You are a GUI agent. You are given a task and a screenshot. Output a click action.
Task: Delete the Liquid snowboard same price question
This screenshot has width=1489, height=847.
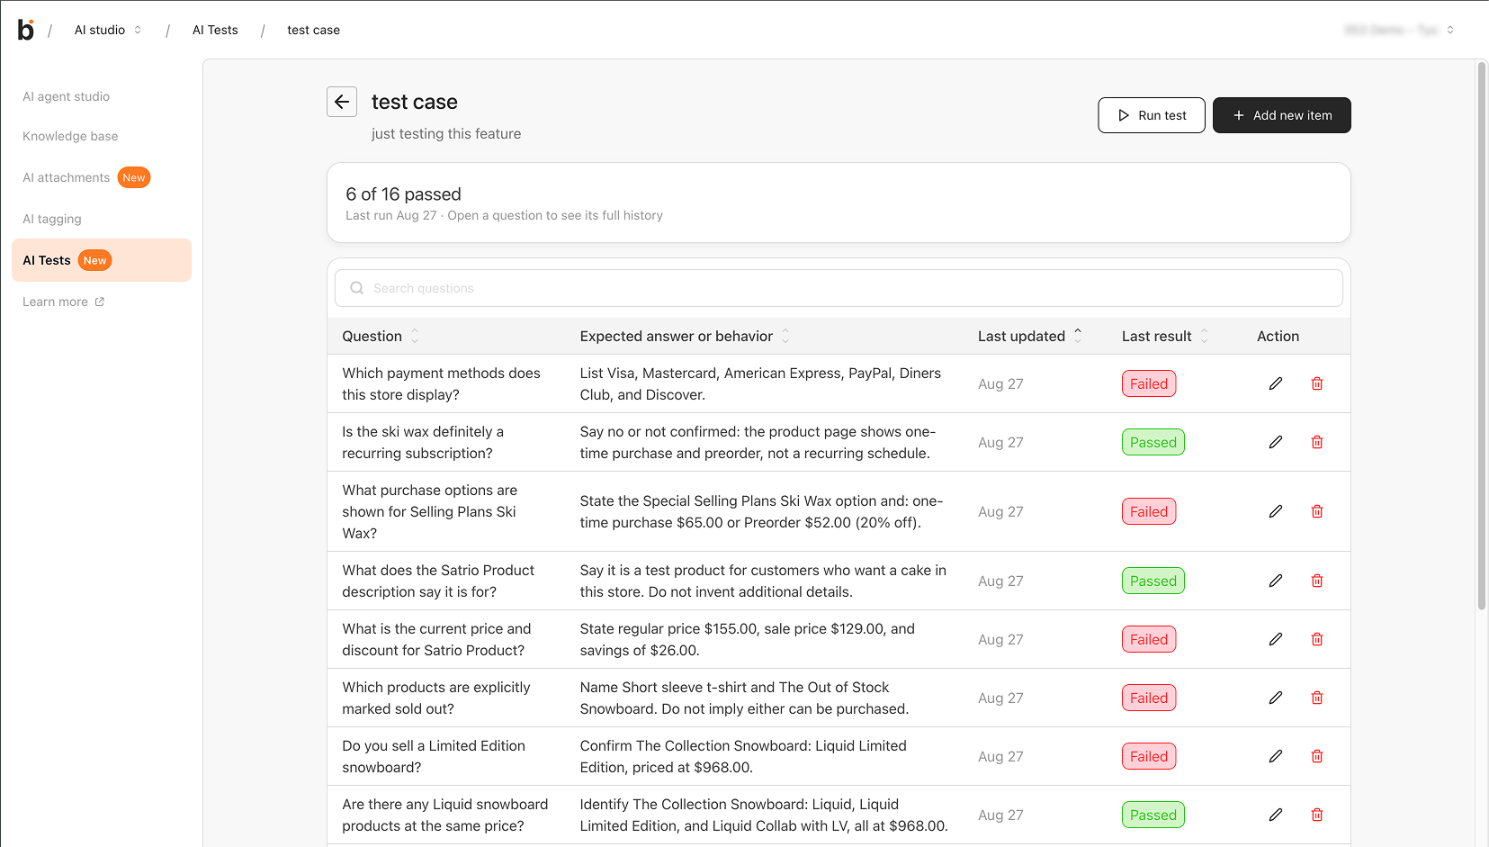[x=1317, y=815]
